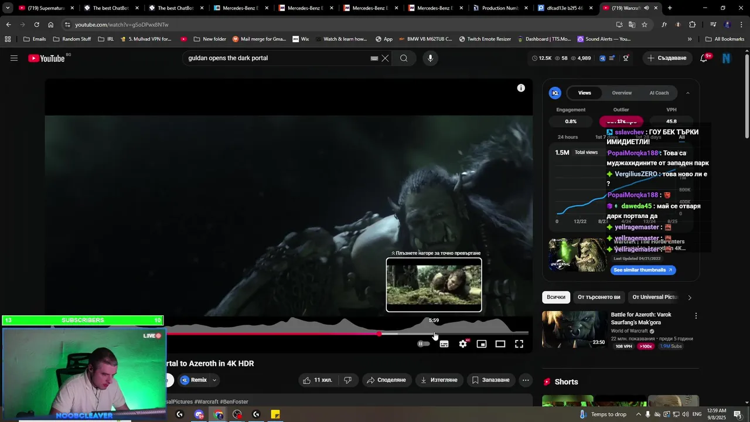The height and width of the screenshot is (422, 750).
Task: Click into the YouTube search field
Action: [x=278, y=58]
